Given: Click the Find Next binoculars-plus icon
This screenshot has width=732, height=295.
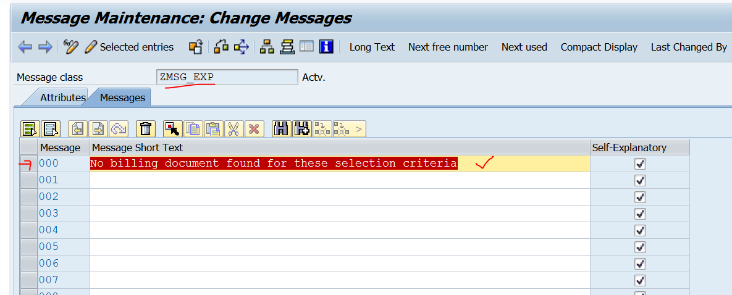Looking at the screenshot, I should click(302, 129).
